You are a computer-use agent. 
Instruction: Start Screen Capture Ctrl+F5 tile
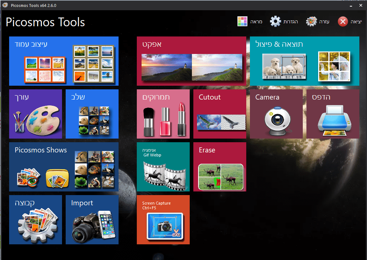click(x=163, y=220)
